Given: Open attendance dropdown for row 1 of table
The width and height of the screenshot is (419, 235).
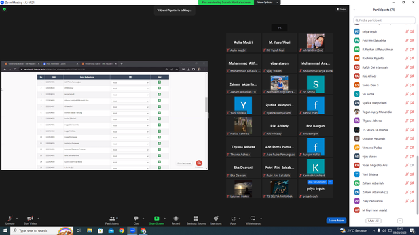Looking at the screenshot, I should tap(130, 83).
